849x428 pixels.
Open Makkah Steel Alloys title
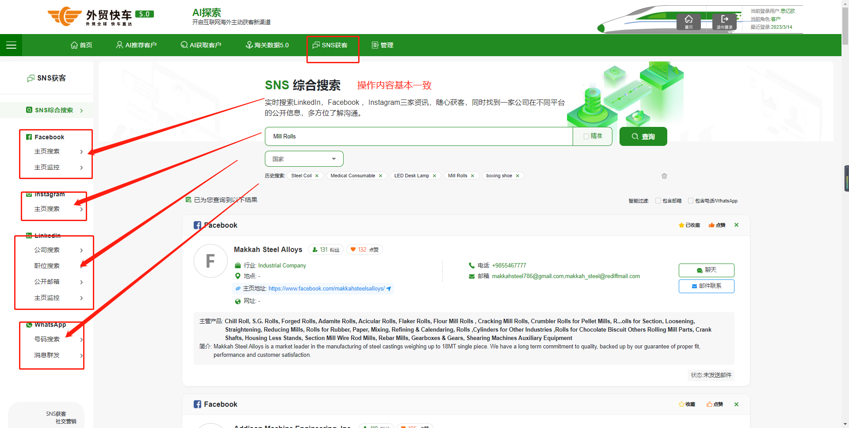[268, 250]
